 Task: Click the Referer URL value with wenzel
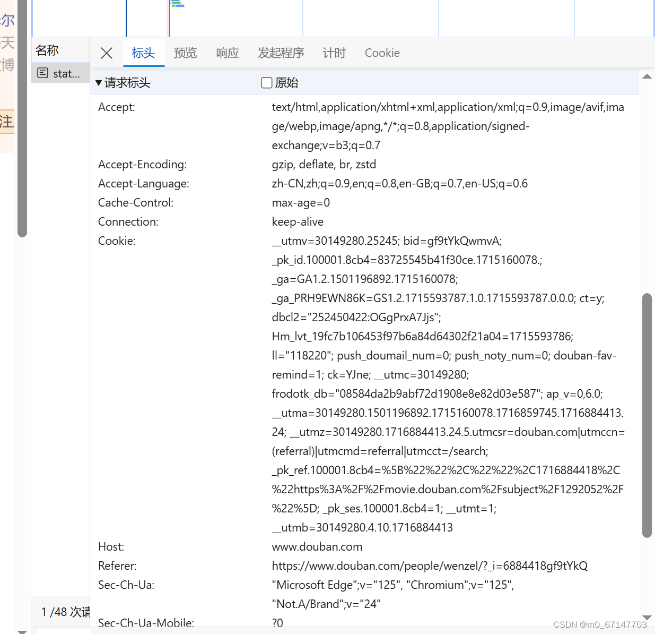pos(430,566)
